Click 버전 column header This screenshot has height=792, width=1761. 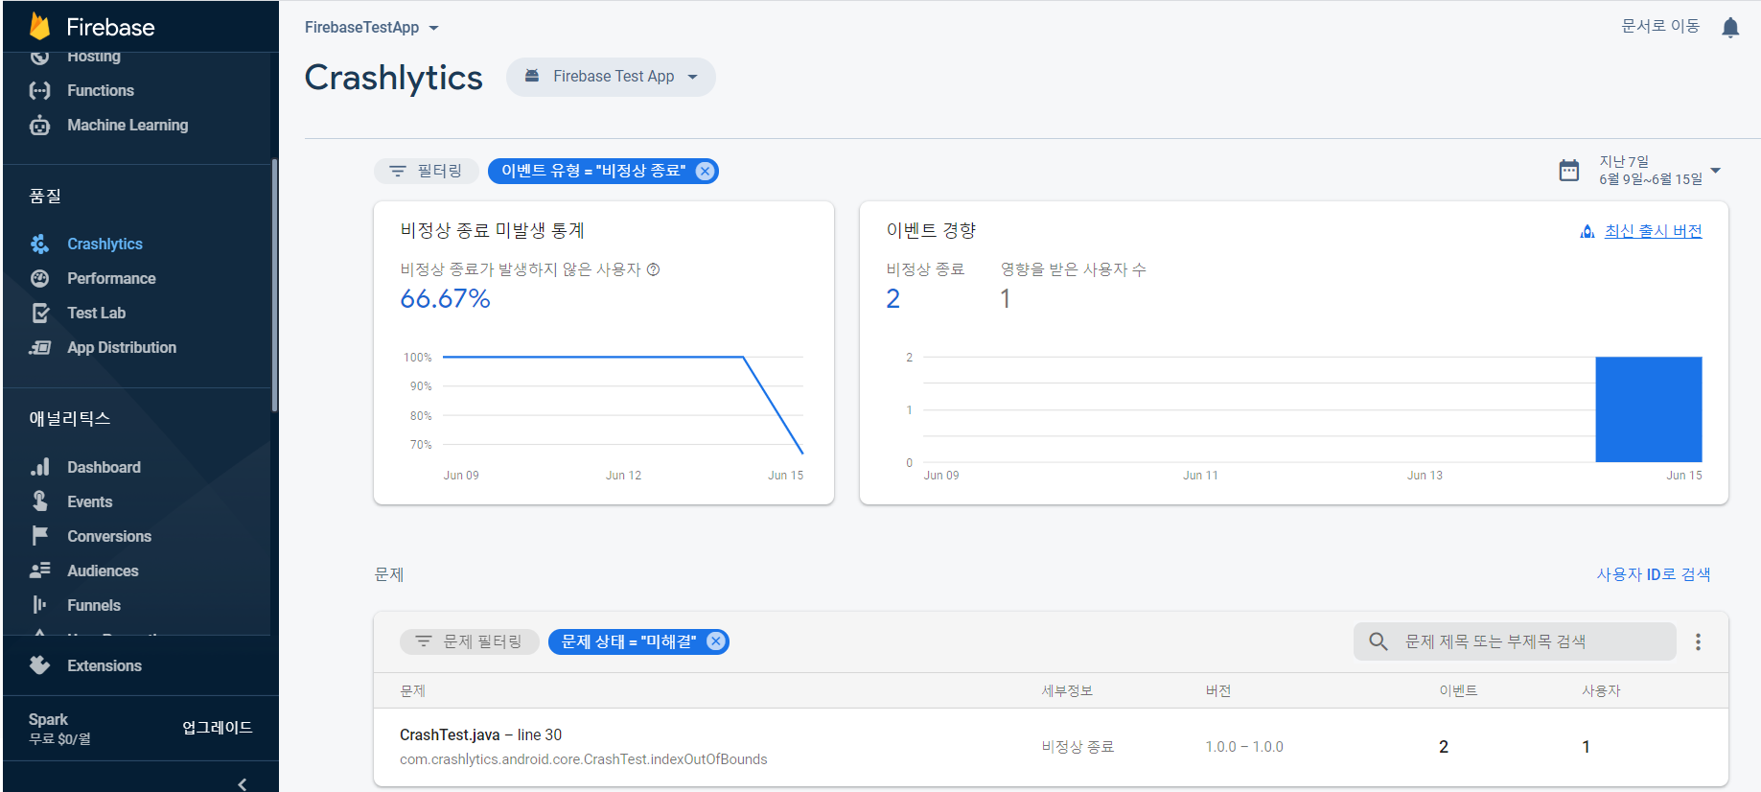pyautogui.click(x=1218, y=691)
